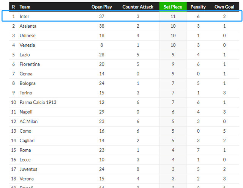This screenshot has height=188, width=243.
Task: Open the Inter team link
Action: point(24,17)
